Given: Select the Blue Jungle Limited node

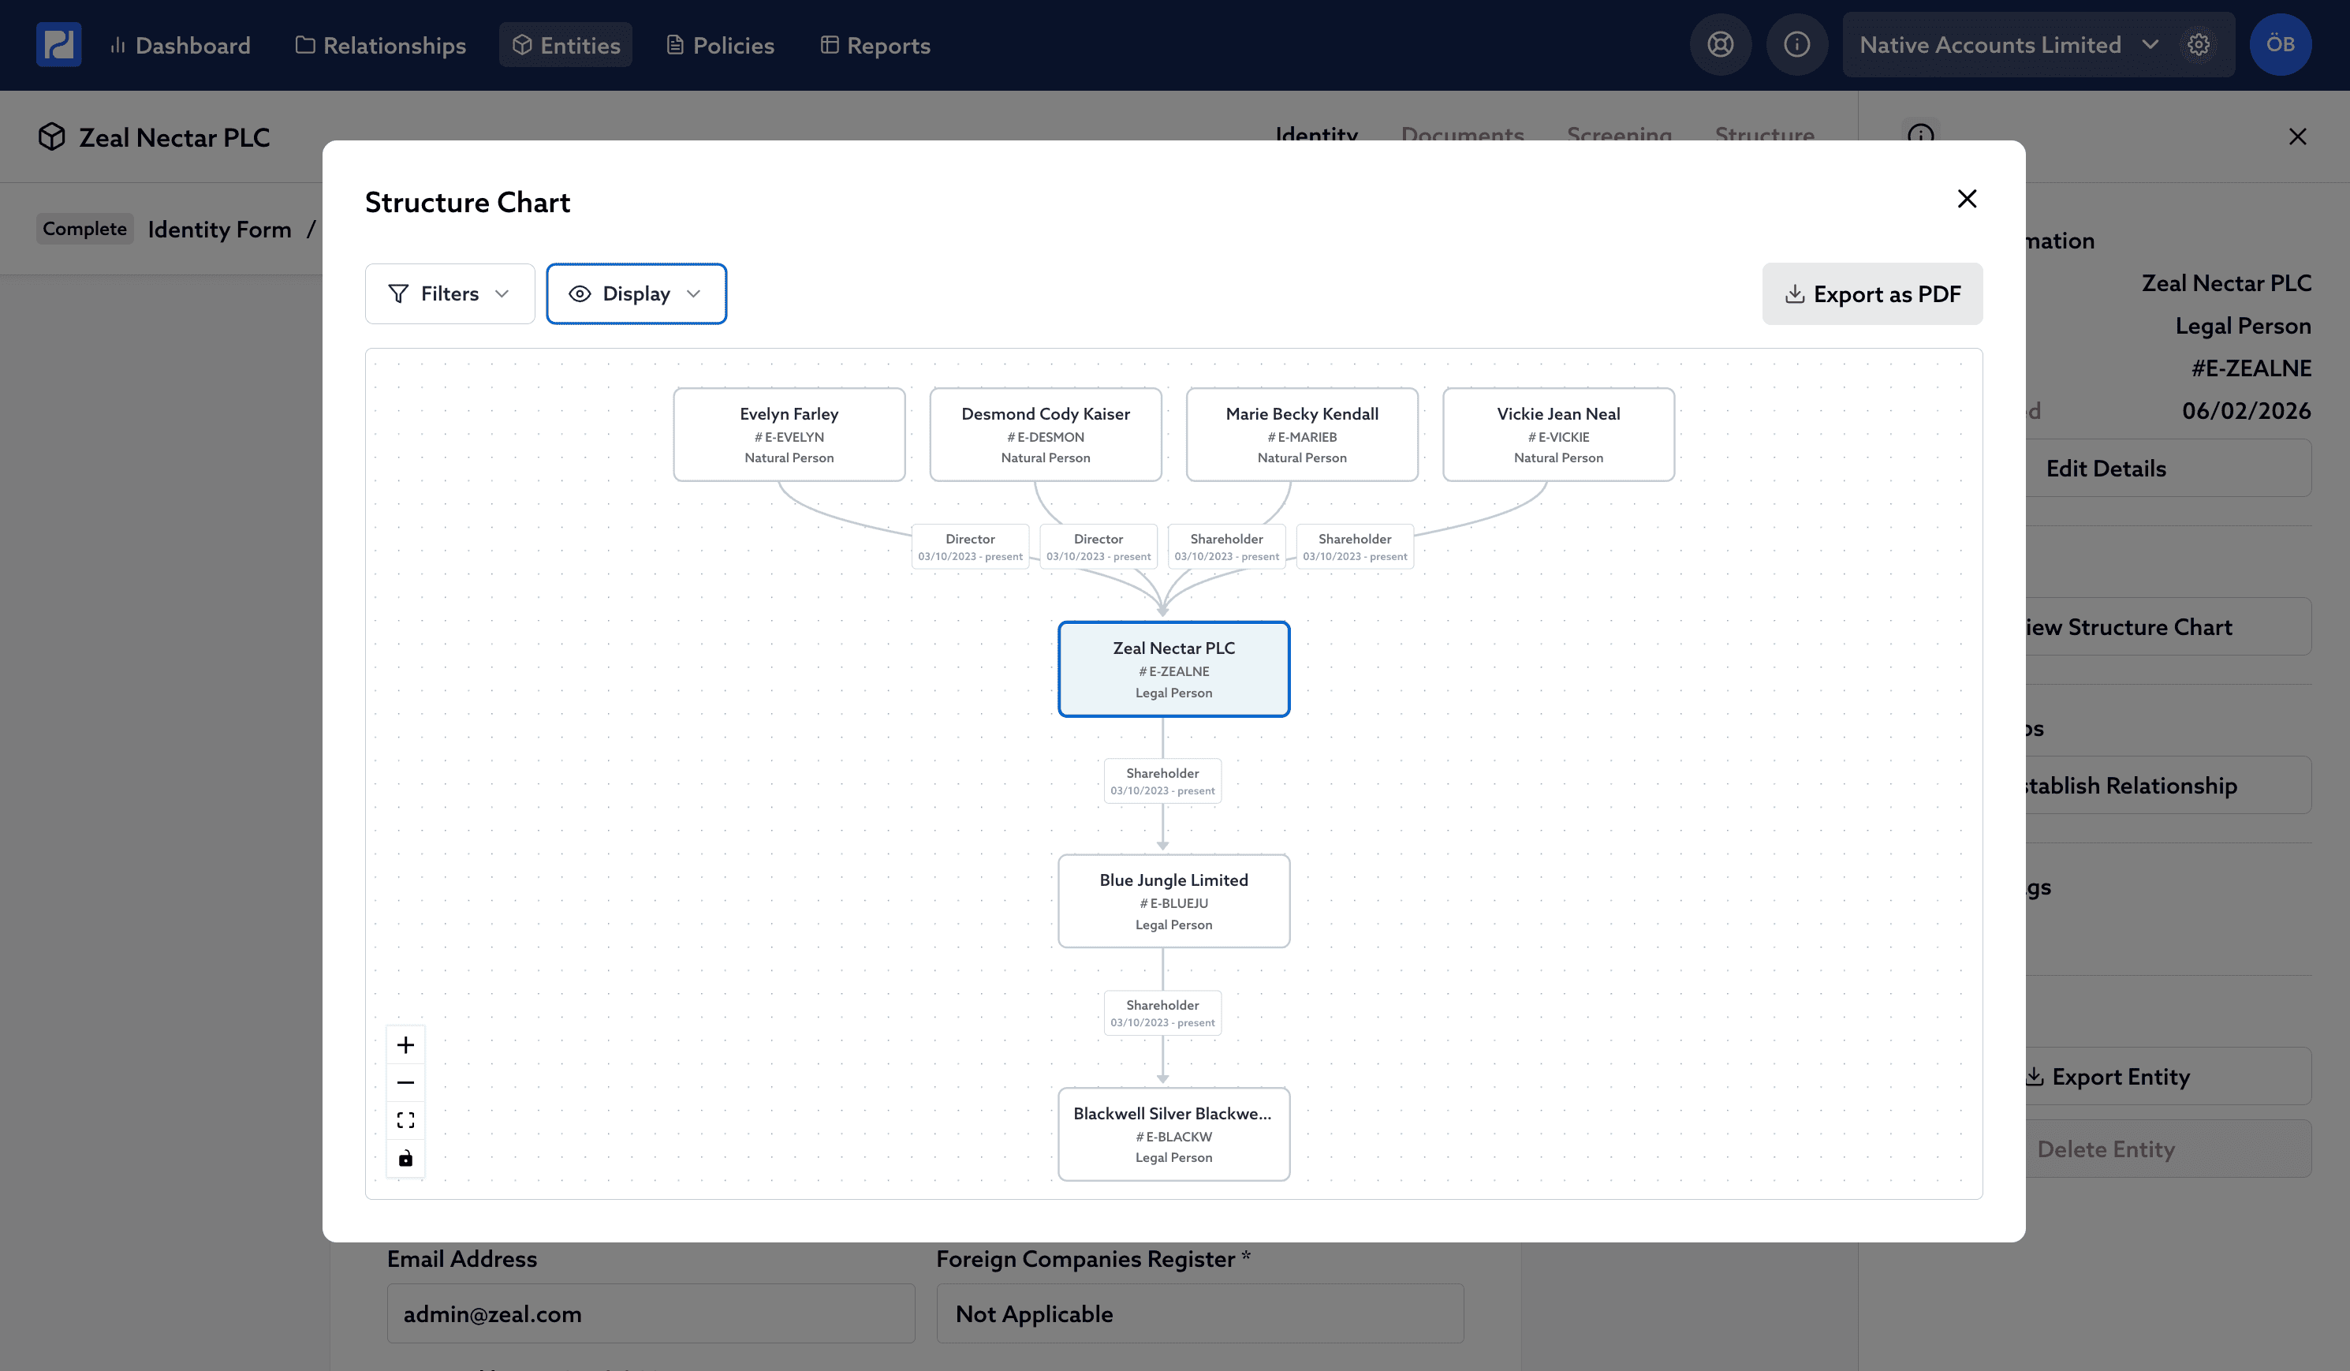Looking at the screenshot, I should point(1173,901).
